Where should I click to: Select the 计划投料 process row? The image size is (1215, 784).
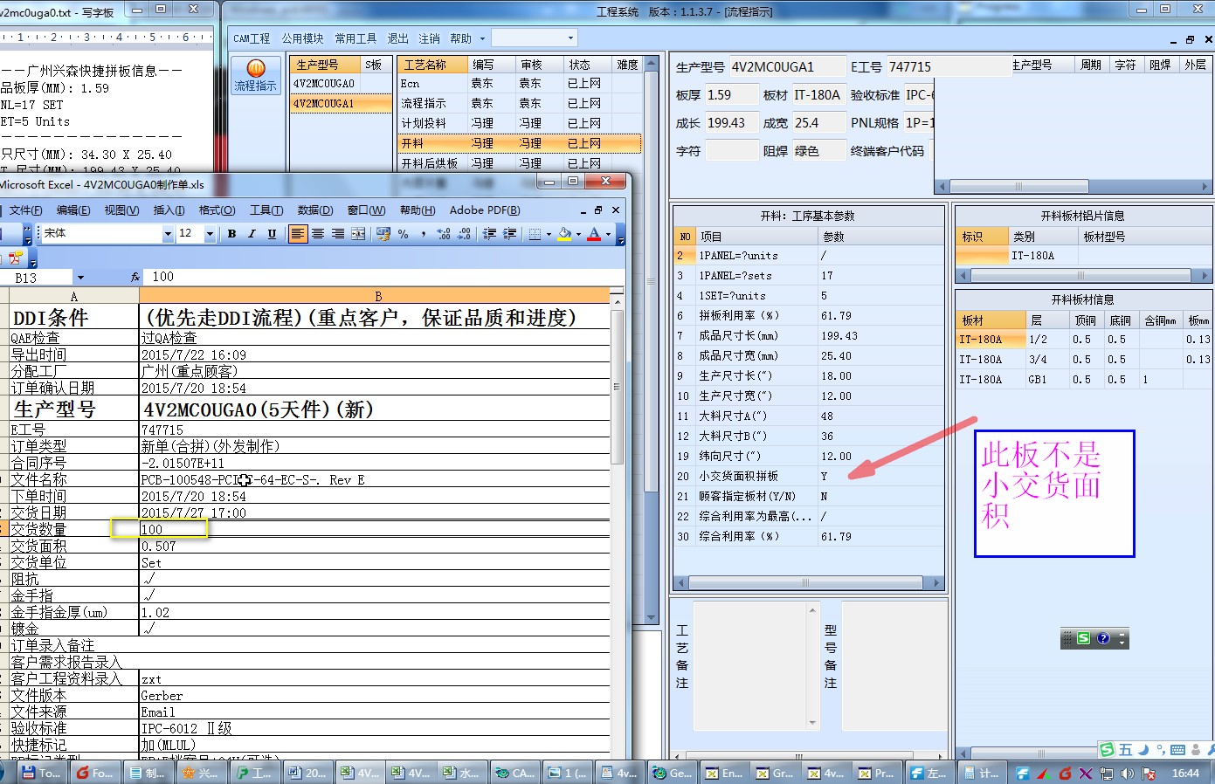519,123
